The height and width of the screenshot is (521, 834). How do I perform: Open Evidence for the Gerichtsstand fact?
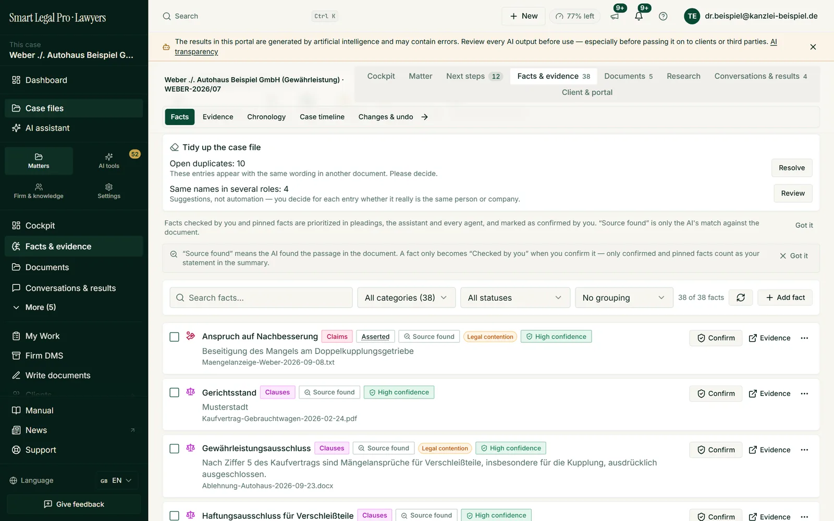[769, 394]
